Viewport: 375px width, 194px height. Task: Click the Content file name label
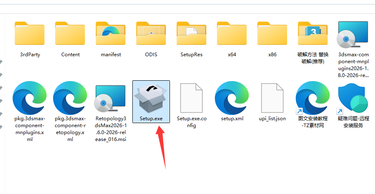(70, 55)
